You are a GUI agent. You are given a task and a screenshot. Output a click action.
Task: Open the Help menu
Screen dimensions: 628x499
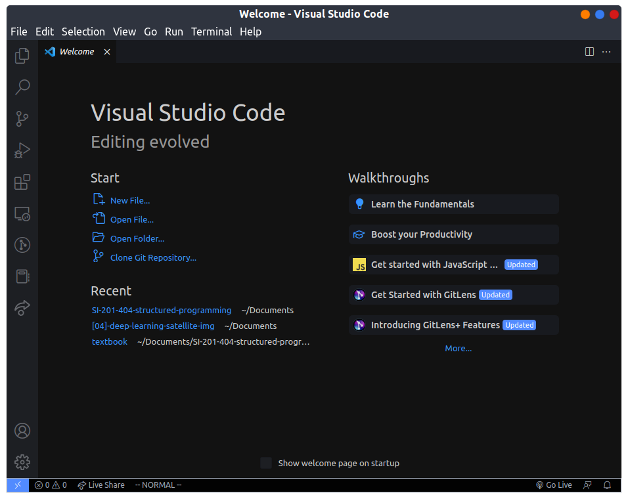coord(251,32)
